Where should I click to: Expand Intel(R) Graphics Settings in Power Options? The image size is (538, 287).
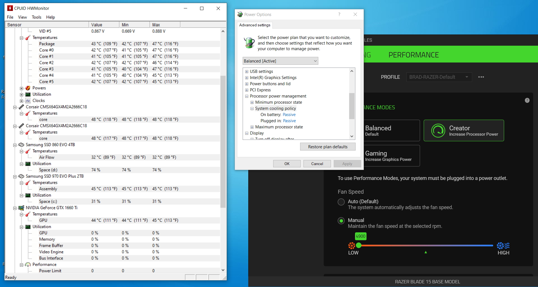point(247,78)
